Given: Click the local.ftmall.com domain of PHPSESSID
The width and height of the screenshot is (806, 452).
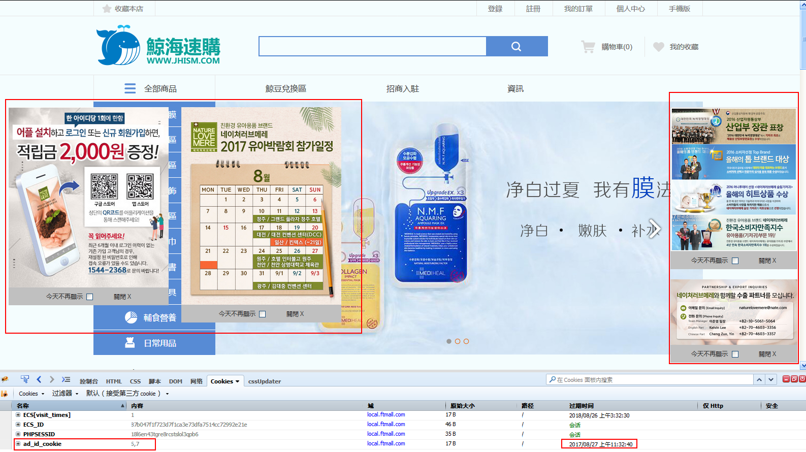Looking at the screenshot, I should pyautogui.click(x=386, y=434).
